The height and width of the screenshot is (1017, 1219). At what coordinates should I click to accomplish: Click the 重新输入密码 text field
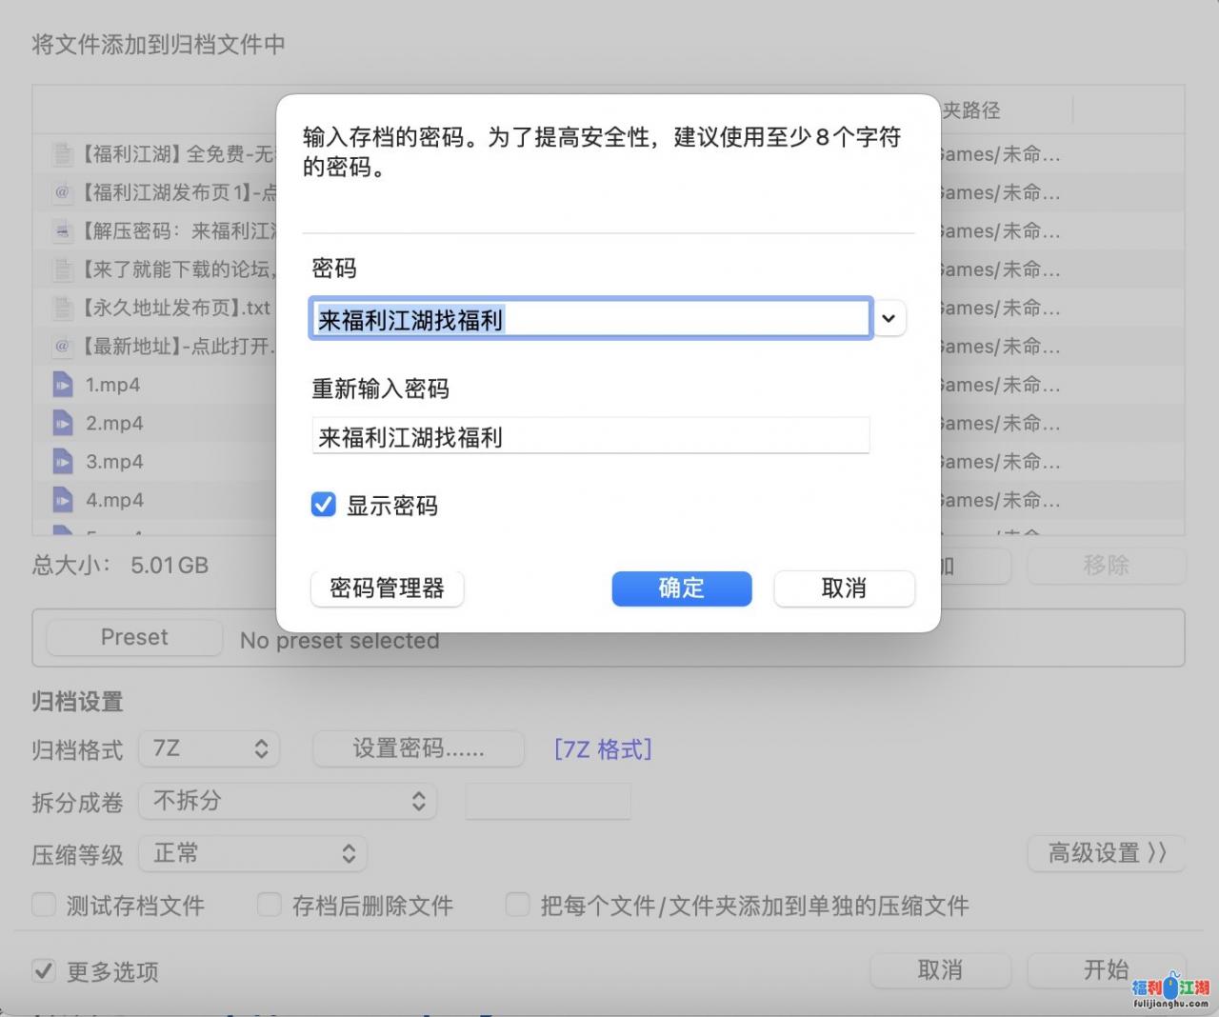pos(590,437)
